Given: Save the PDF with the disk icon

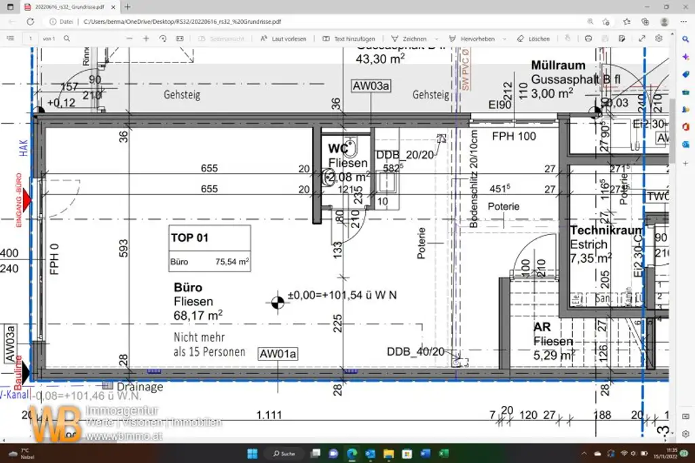Looking at the screenshot, I should pyautogui.click(x=605, y=39).
